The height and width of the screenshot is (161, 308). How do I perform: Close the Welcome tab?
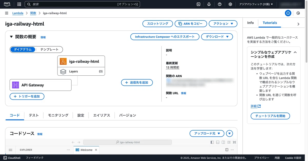coord(96,150)
